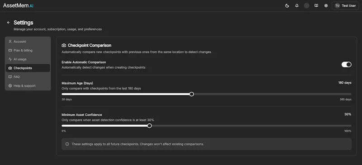Click the '30 days' minimum label
The height and width of the screenshot is (165, 362).
(67, 99)
